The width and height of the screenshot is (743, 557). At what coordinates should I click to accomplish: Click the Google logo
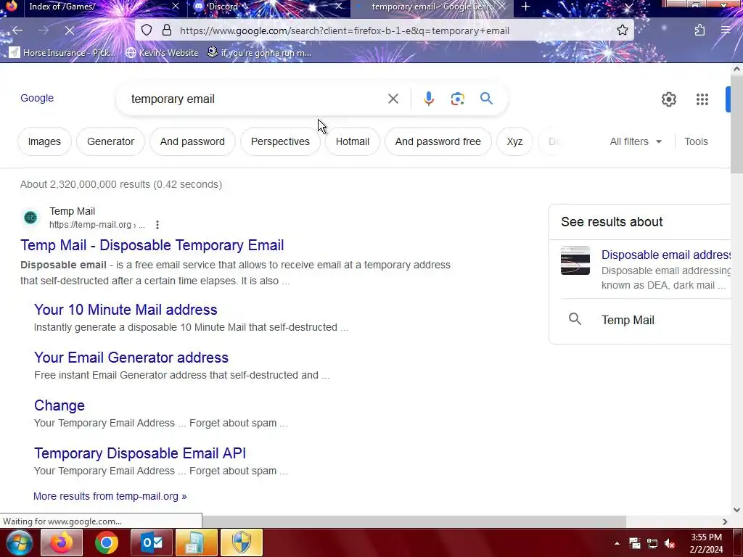pyautogui.click(x=37, y=98)
